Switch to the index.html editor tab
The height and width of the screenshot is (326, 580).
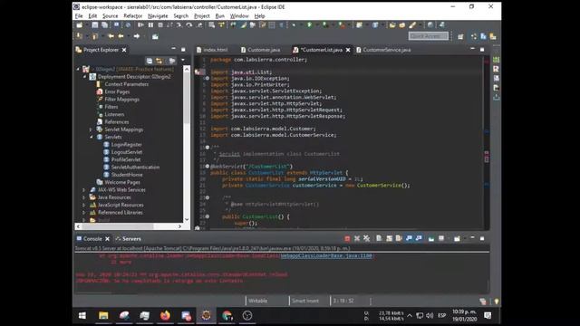212,50
